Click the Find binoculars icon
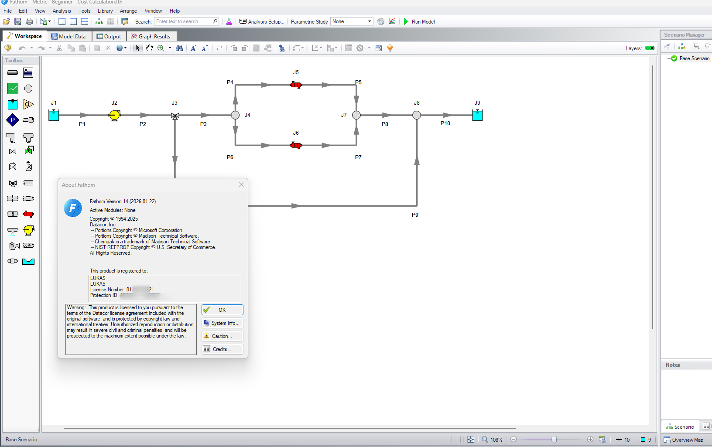Screen dimensions: 712x447 [179, 48]
